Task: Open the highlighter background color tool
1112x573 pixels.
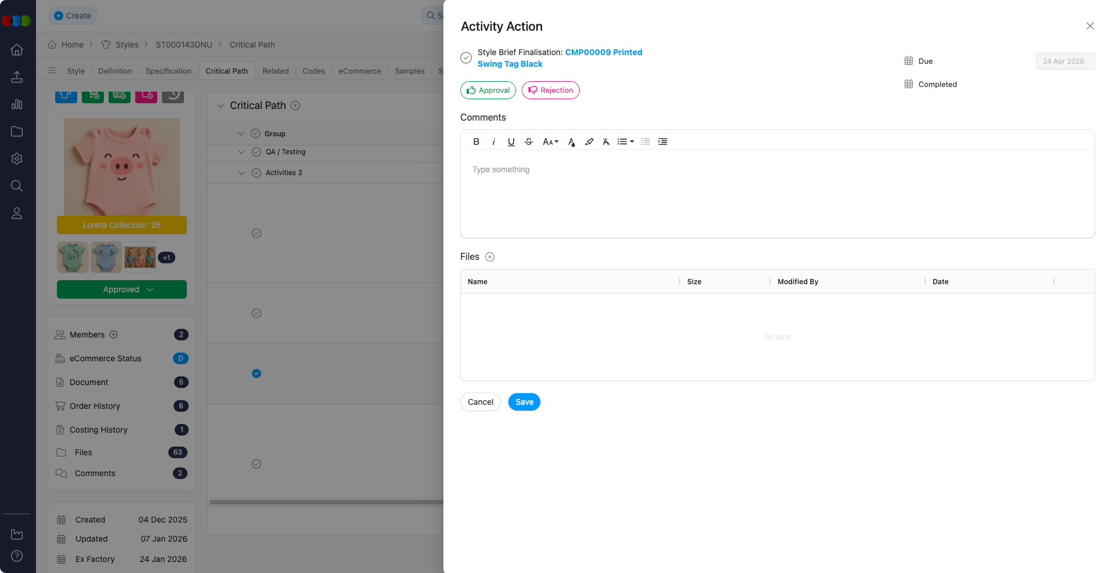Action: point(589,142)
